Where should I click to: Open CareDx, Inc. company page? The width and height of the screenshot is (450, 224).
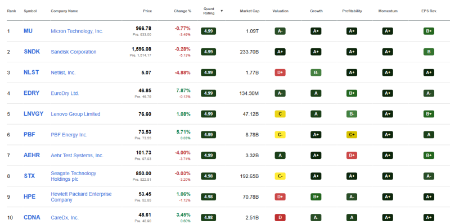tap(65, 218)
